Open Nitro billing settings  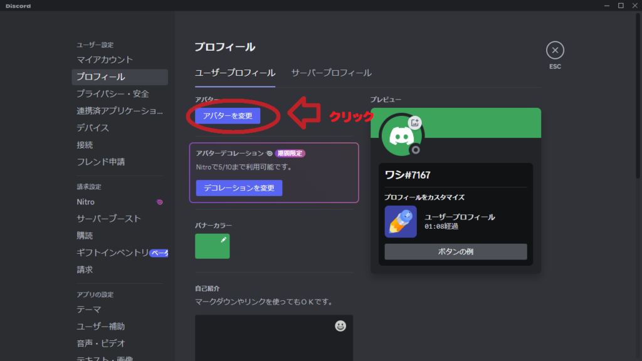[x=120, y=202]
